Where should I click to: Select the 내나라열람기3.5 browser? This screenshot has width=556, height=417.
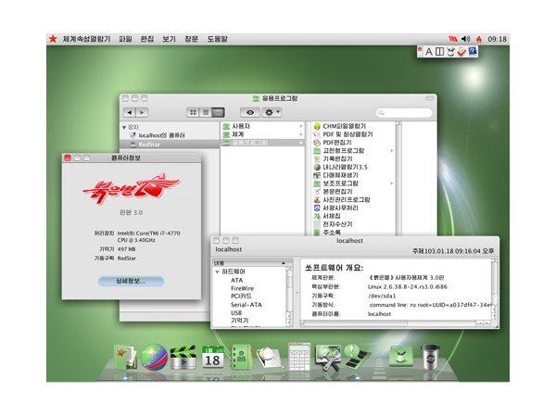click(x=345, y=167)
